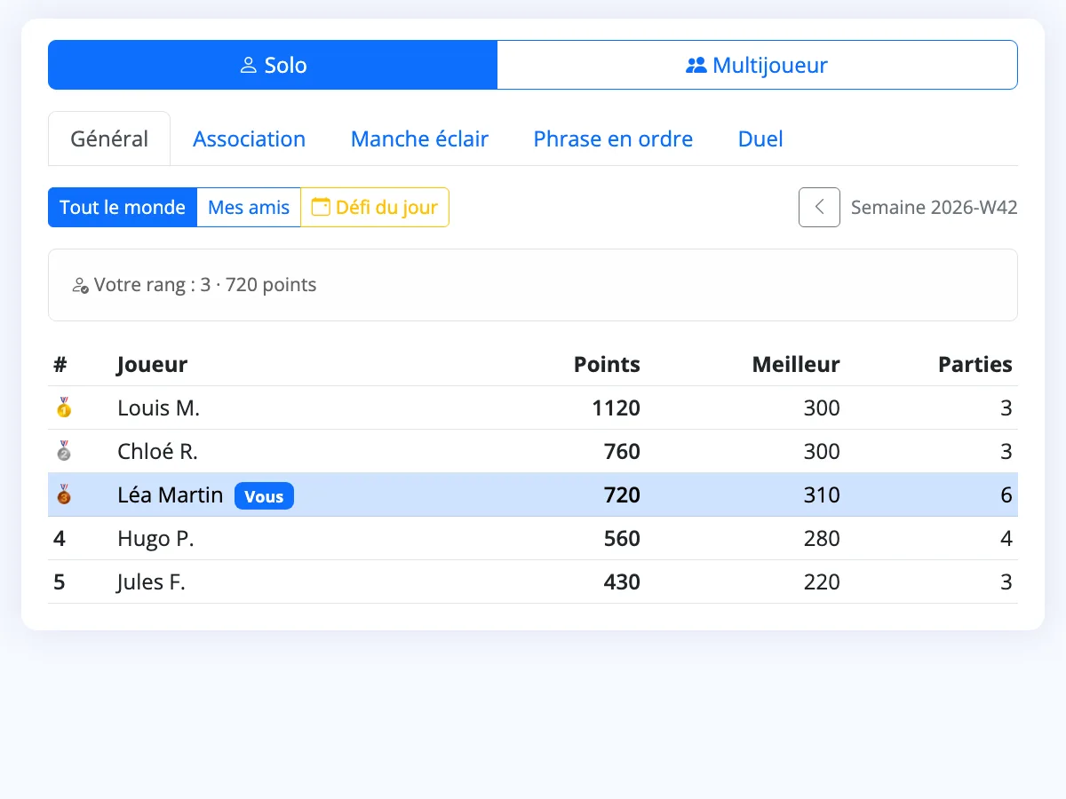Click the Vous badge next to Léa Martin
Screen dimensions: 1066x799
264,496
